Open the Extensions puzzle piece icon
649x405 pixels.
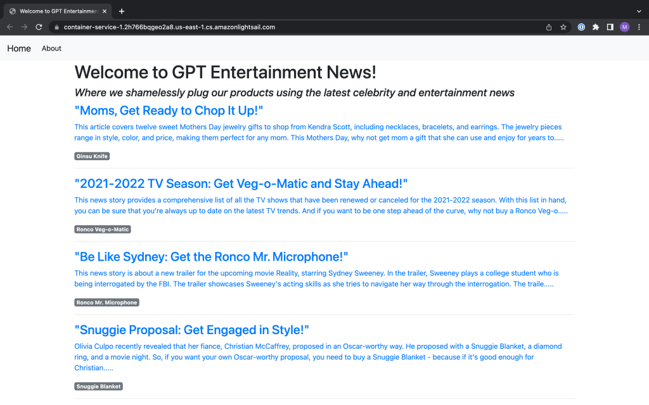click(x=596, y=27)
